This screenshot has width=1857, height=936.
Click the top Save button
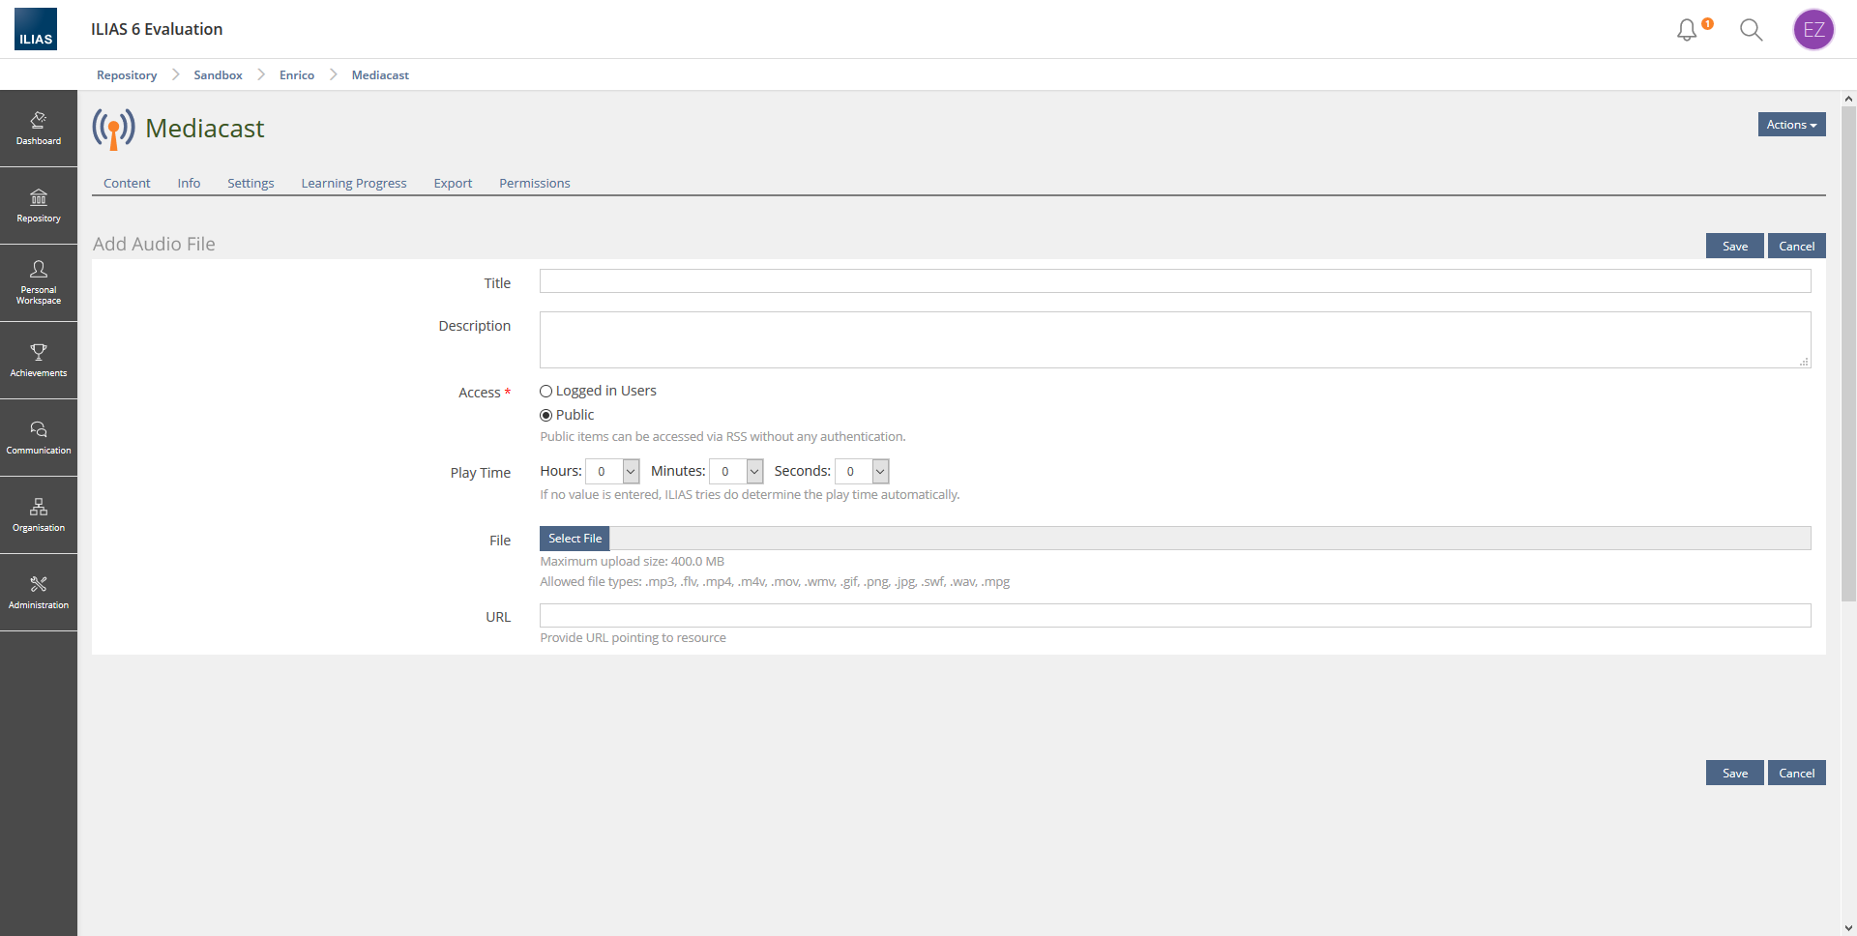point(1734,247)
